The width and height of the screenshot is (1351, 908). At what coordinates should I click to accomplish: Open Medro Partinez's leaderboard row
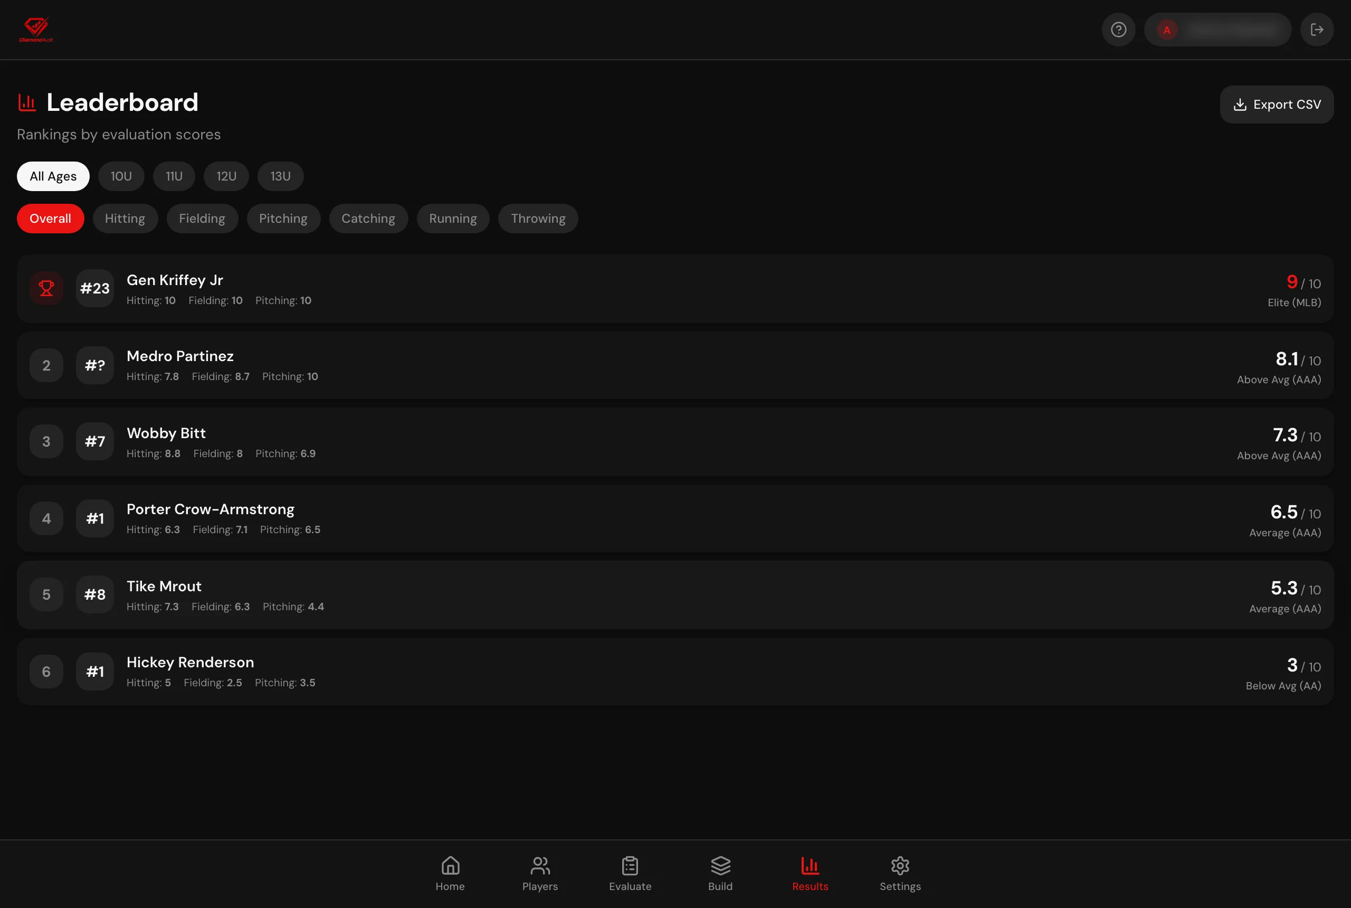pyautogui.click(x=675, y=365)
